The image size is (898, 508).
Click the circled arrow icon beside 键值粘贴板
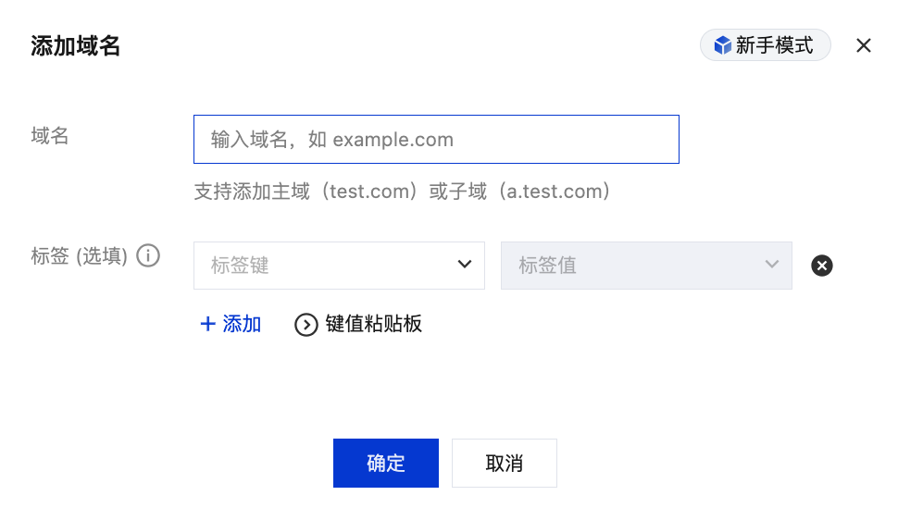coord(306,325)
